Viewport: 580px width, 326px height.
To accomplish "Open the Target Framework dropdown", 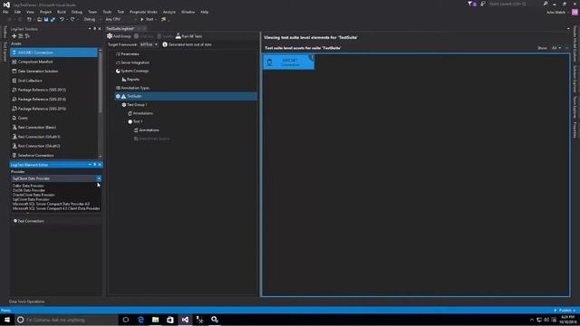I will coord(149,44).
